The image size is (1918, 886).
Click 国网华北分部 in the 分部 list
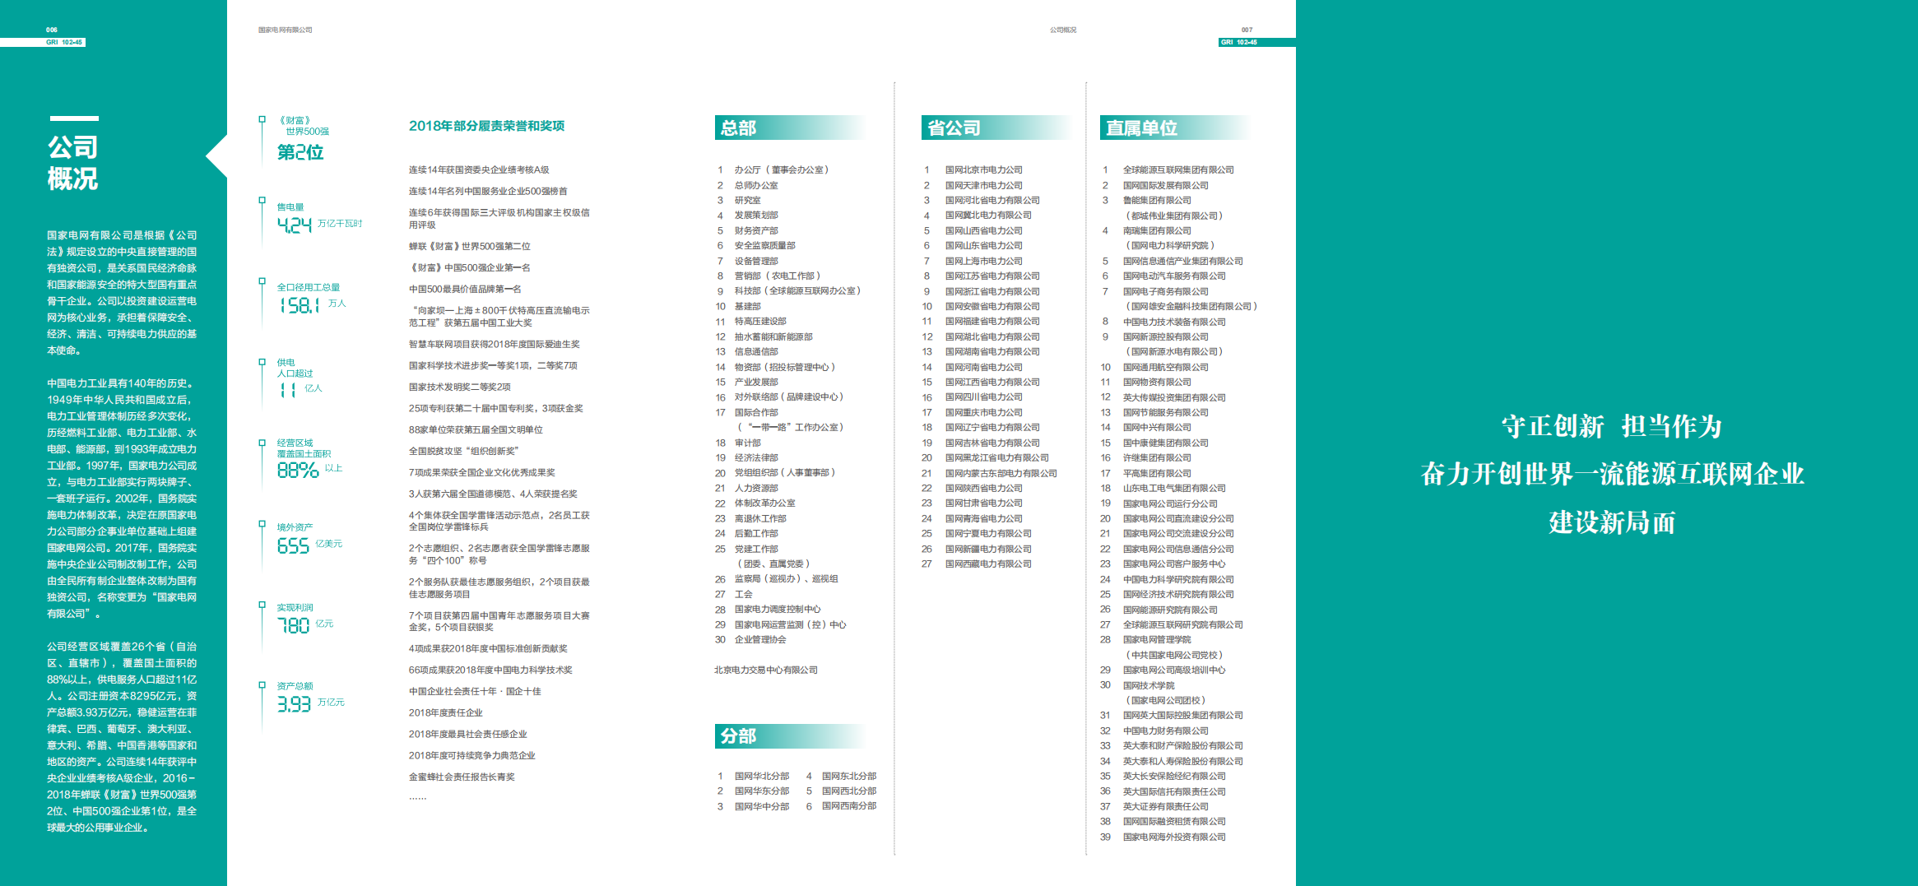tap(761, 776)
